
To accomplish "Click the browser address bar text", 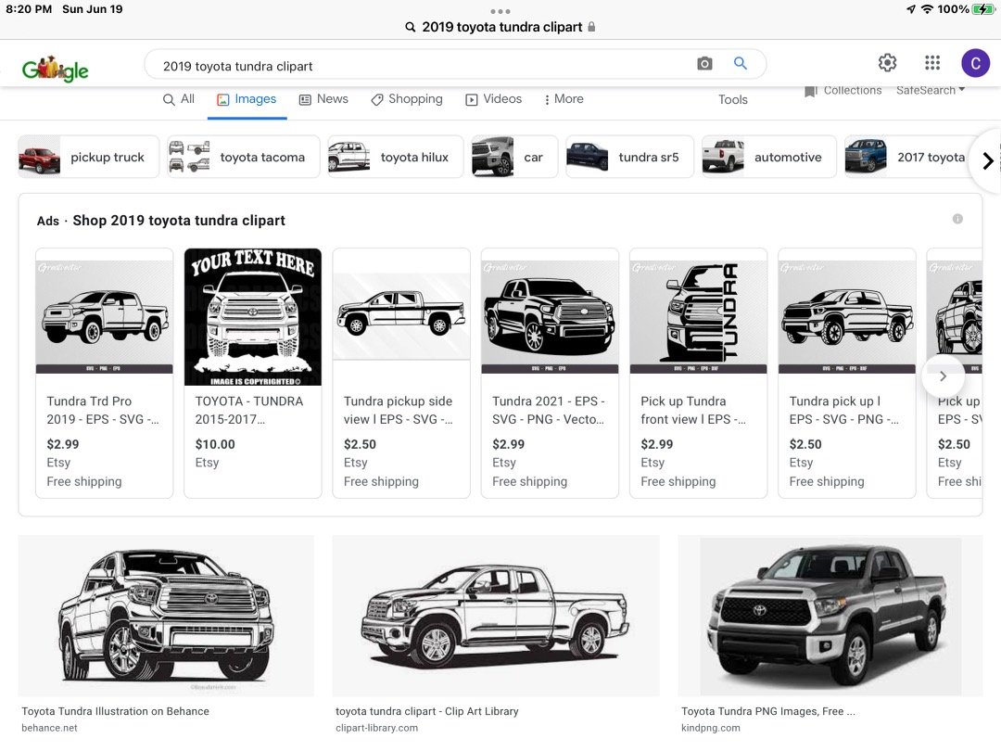I will pyautogui.click(x=501, y=27).
